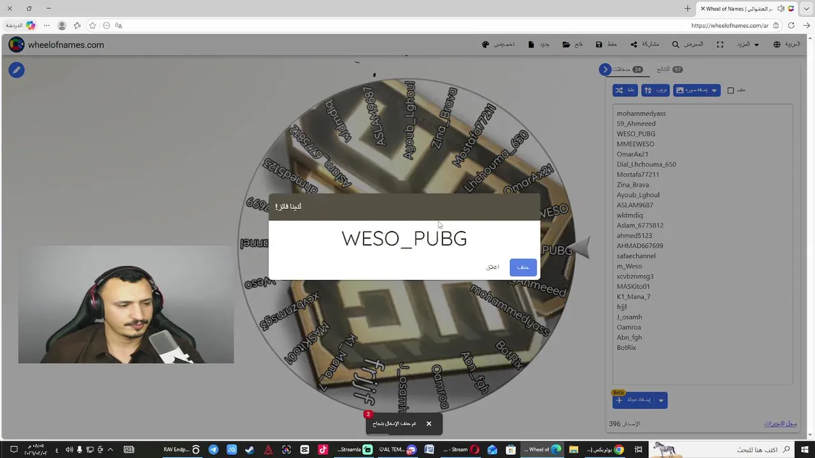Select the entry wldmdiq in the list
The image size is (815, 458).
point(630,215)
